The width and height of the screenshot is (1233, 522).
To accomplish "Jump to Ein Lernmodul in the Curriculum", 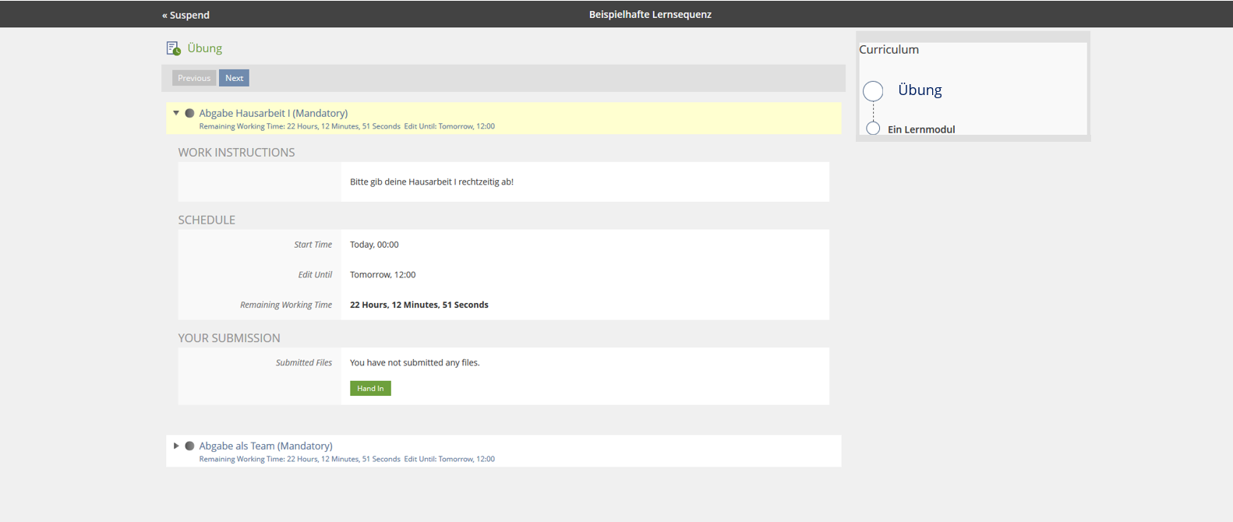I will click(921, 129).
